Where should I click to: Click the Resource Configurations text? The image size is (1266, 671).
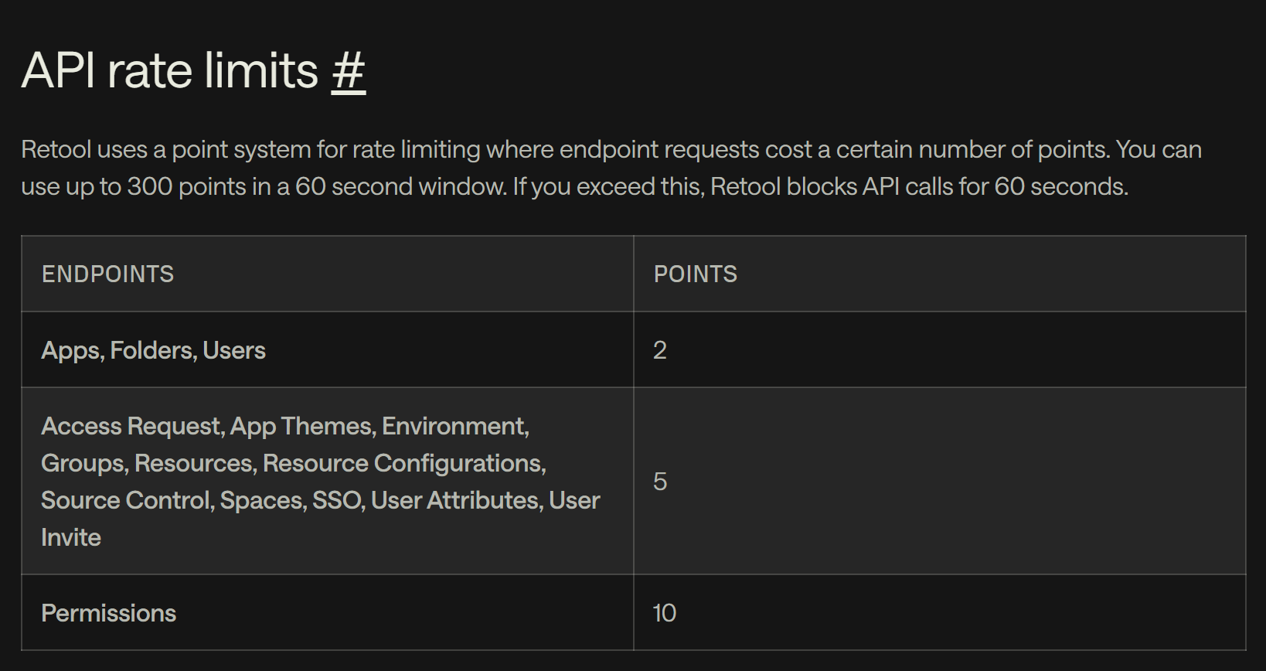pos(403,463)
